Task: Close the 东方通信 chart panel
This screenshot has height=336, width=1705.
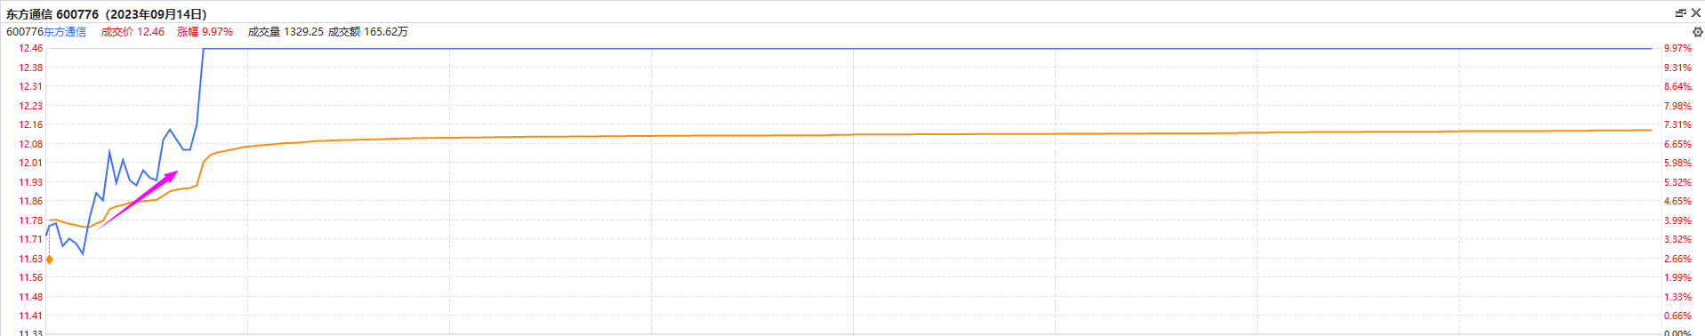Action: (x=1695, y=13)
